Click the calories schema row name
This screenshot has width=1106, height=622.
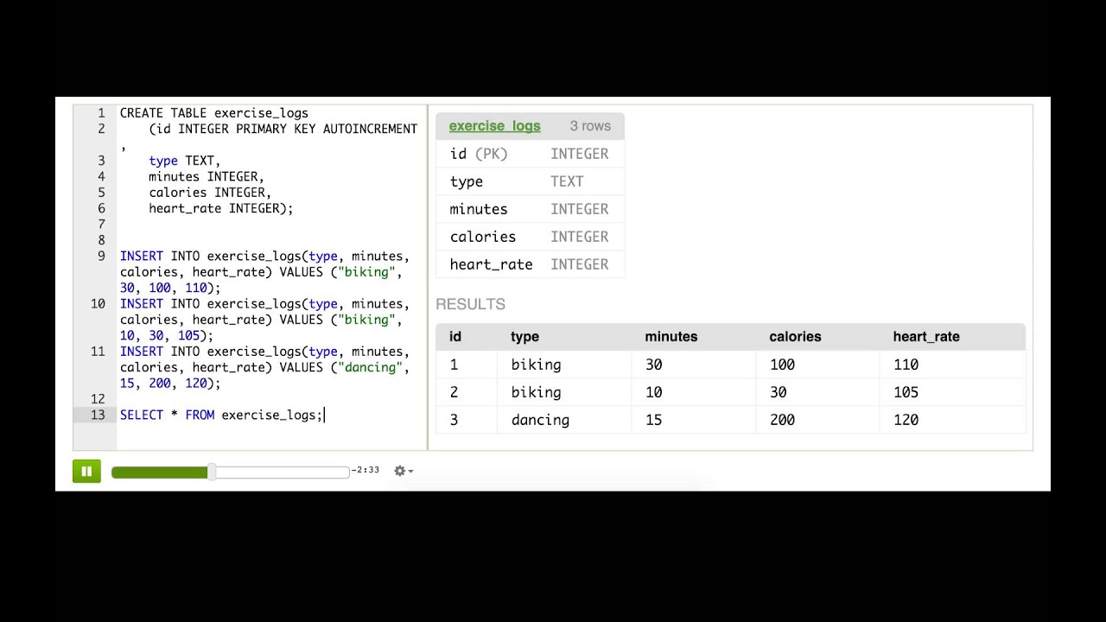(x=482, y=237)
